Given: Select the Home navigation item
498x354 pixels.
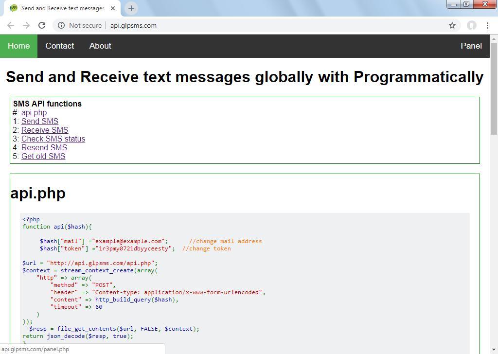Looking at the screenshot, I should pos(18,46).
